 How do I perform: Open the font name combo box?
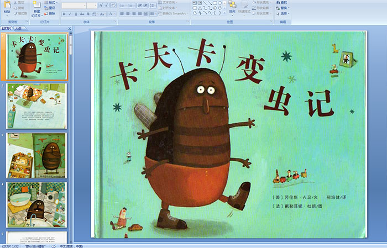74,6
